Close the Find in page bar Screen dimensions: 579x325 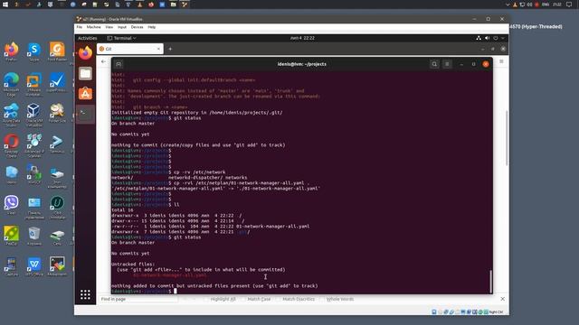click(503, 299)
